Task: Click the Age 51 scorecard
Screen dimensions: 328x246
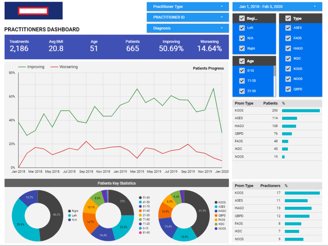Action: [x=94, y=46]
